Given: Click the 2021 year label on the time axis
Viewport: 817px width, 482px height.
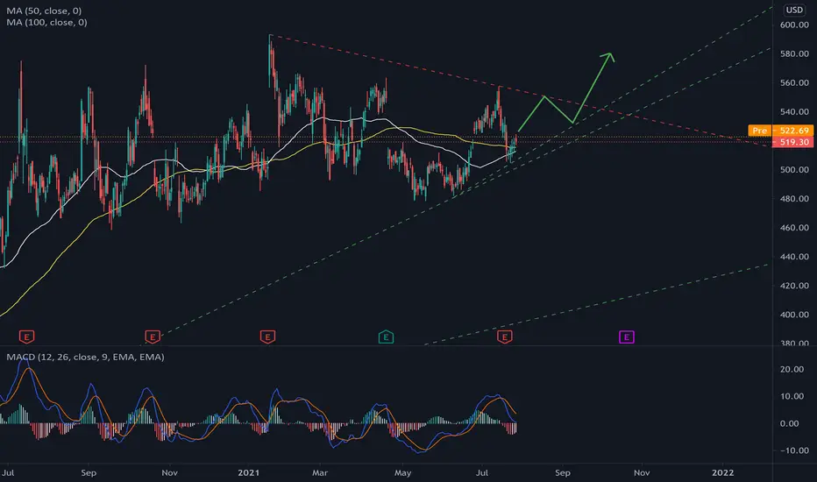Looking at the screenshot, I should coord(249,472).
